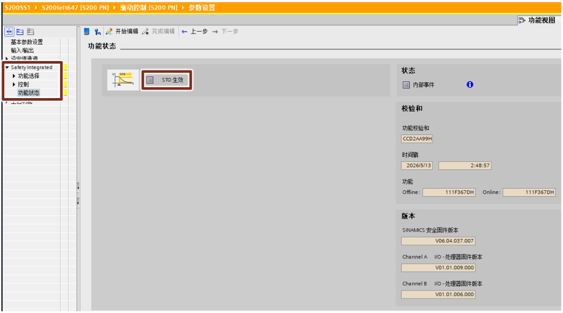This screenshot has width=563, height=313.
Task: Click the 时间戳 label
Action: point(410,155)
